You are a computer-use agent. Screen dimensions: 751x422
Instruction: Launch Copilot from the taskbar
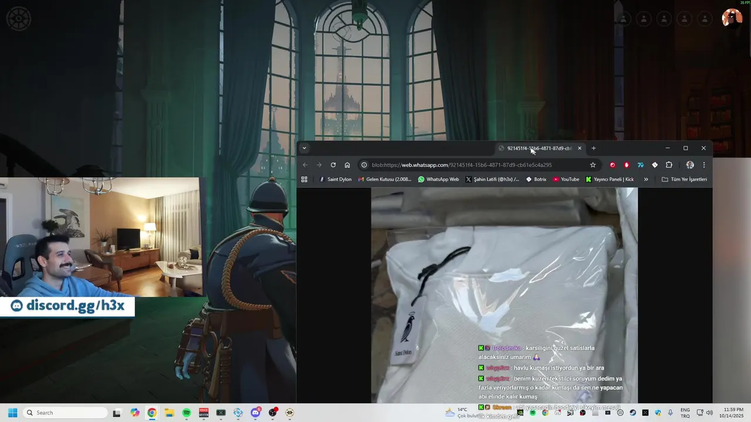[x=135, y=413]
